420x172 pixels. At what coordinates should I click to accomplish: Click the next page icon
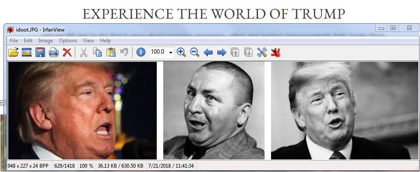[248, 52]
